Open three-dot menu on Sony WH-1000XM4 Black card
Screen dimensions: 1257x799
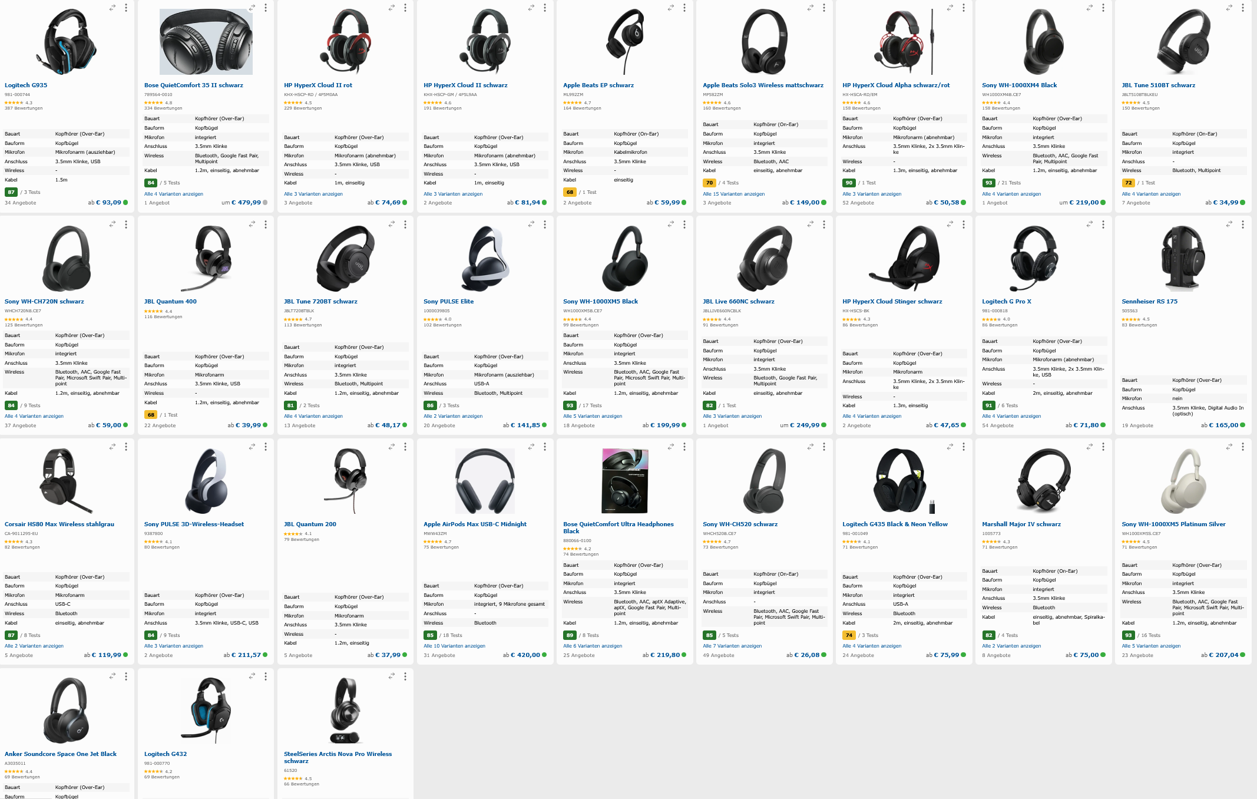point(1103,8)
